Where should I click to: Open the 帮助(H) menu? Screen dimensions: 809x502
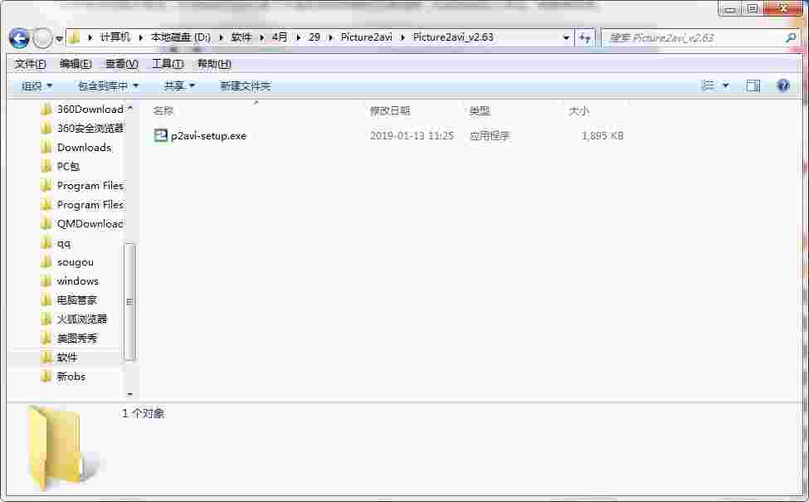coord(214,63)
